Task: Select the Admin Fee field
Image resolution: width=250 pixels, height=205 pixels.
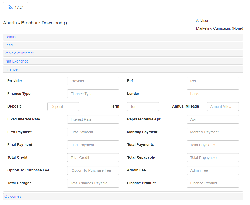Action: tap(213, 170)
